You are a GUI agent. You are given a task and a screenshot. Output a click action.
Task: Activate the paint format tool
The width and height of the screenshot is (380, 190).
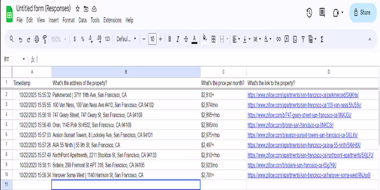(45, 39)
